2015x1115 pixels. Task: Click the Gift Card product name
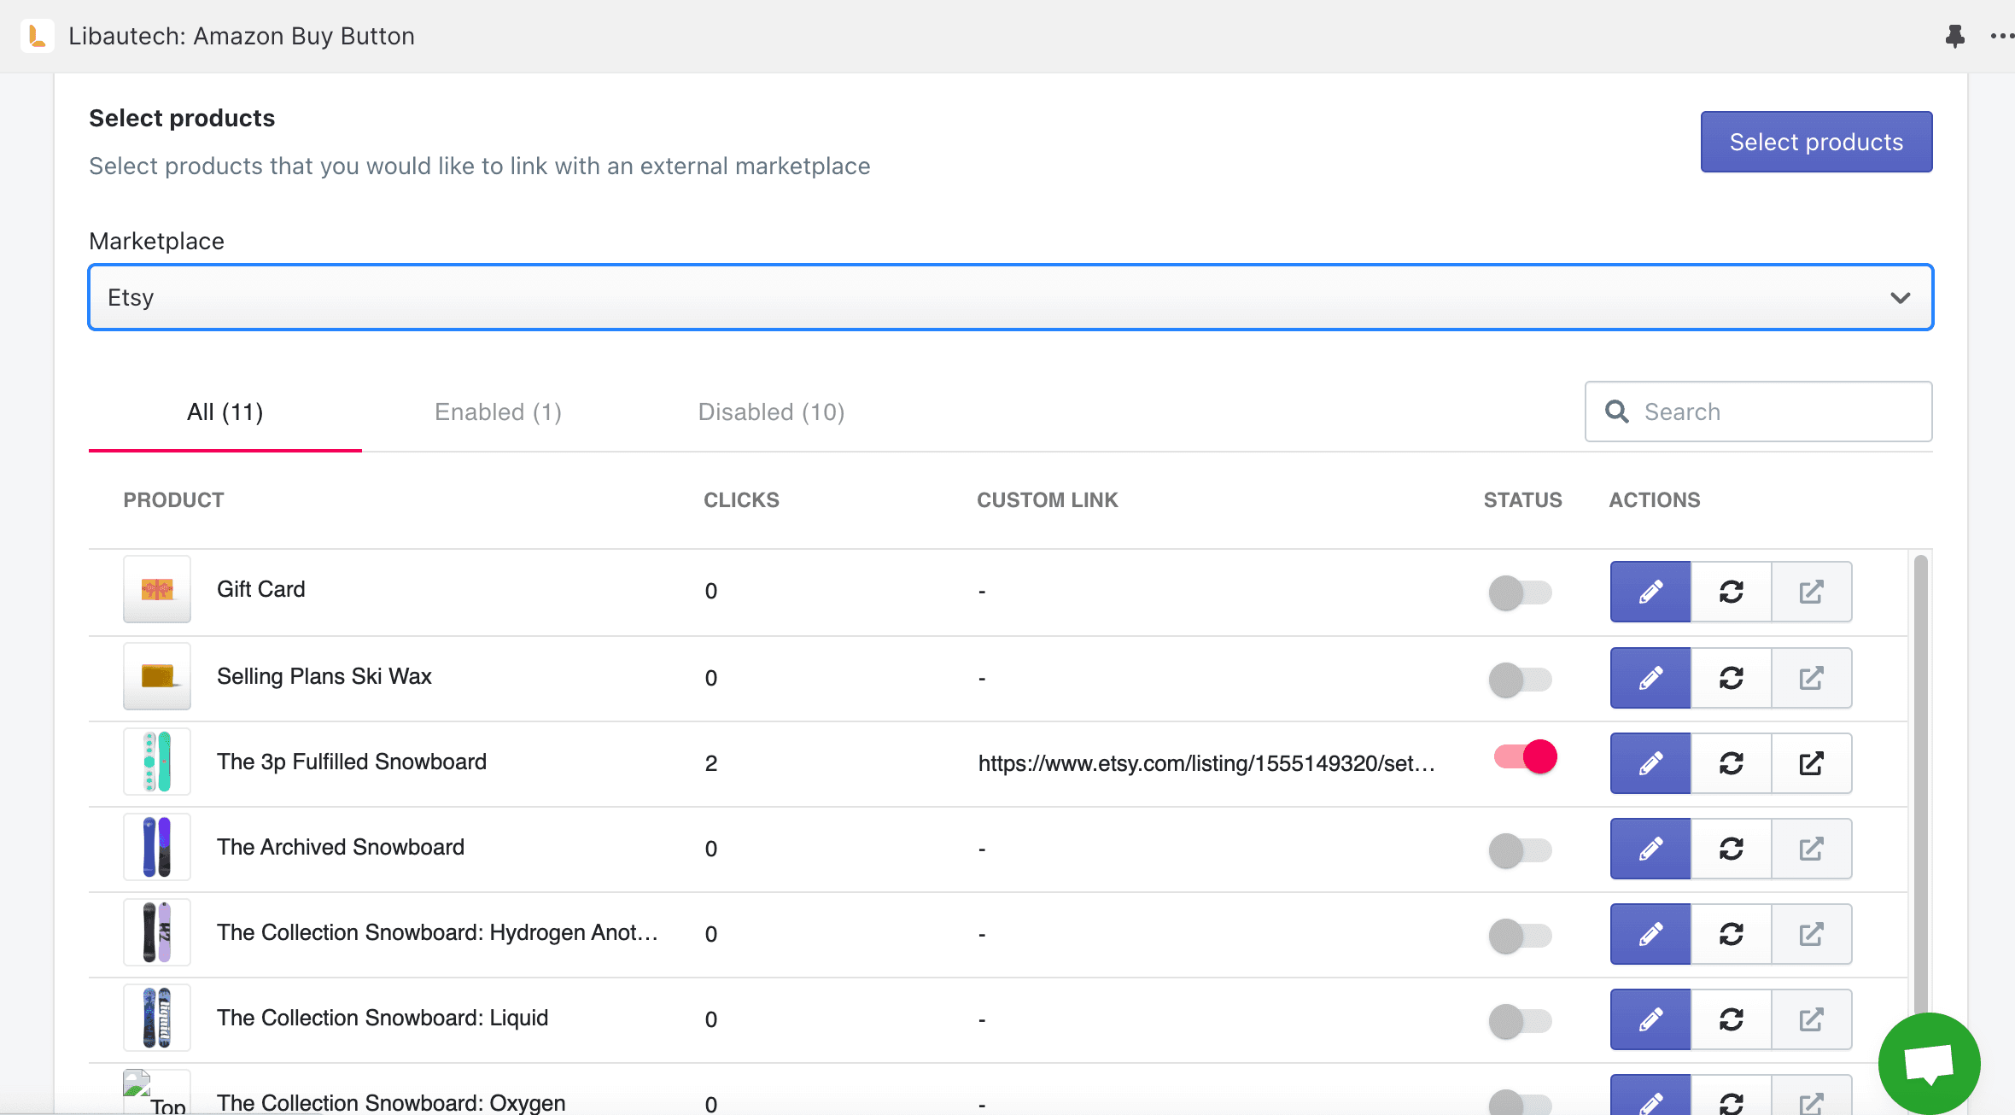click(x=261, y=589)
